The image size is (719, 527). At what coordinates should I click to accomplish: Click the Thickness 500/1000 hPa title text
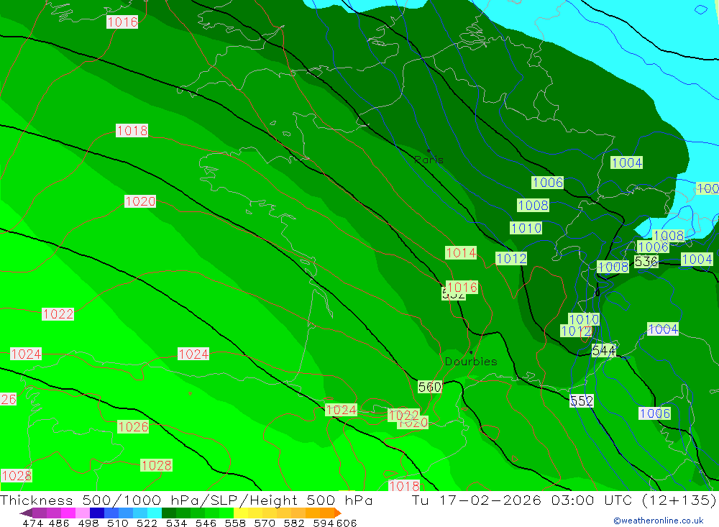point(186,500)
